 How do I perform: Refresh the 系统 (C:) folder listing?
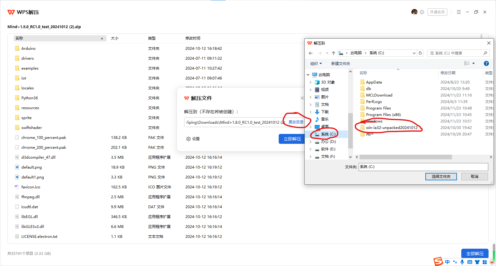(420, 53)
